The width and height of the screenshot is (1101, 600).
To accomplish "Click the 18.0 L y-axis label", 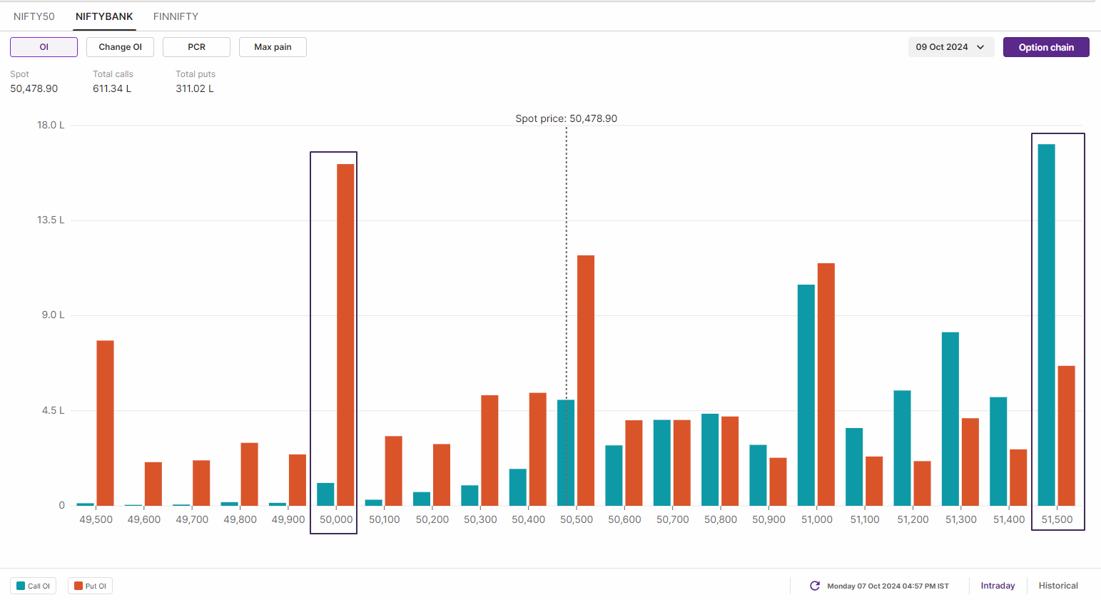I will (x=51, y=125).
